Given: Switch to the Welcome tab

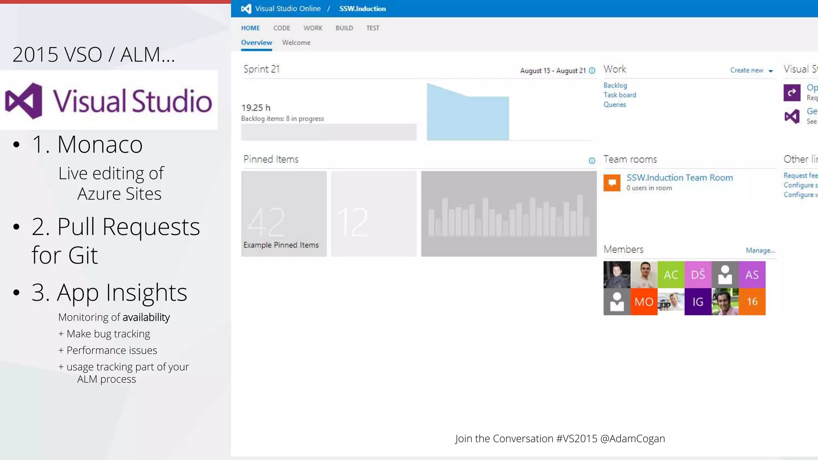Looking at the screenshot, I should (x=296, y=43).
